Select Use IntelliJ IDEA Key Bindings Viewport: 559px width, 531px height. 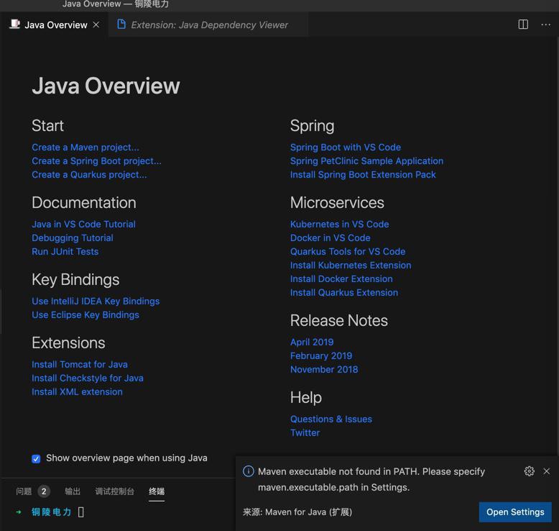pyautogui.click(x=96, y=301)
